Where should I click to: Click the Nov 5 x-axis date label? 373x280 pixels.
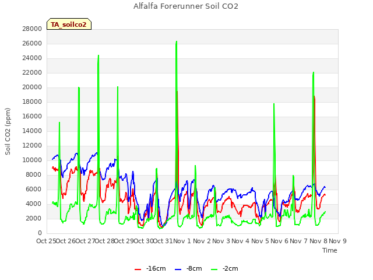click(260, 241)
